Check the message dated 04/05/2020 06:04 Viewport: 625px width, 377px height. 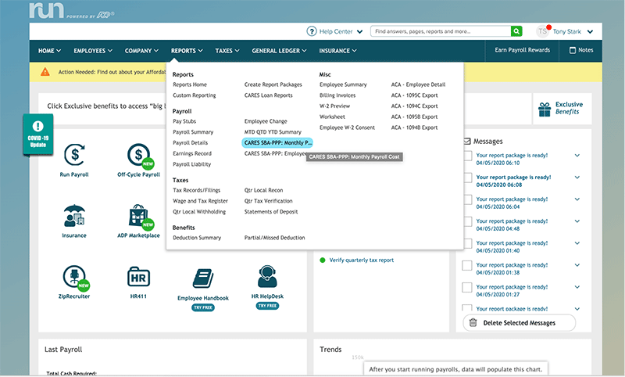click(467, 199)
